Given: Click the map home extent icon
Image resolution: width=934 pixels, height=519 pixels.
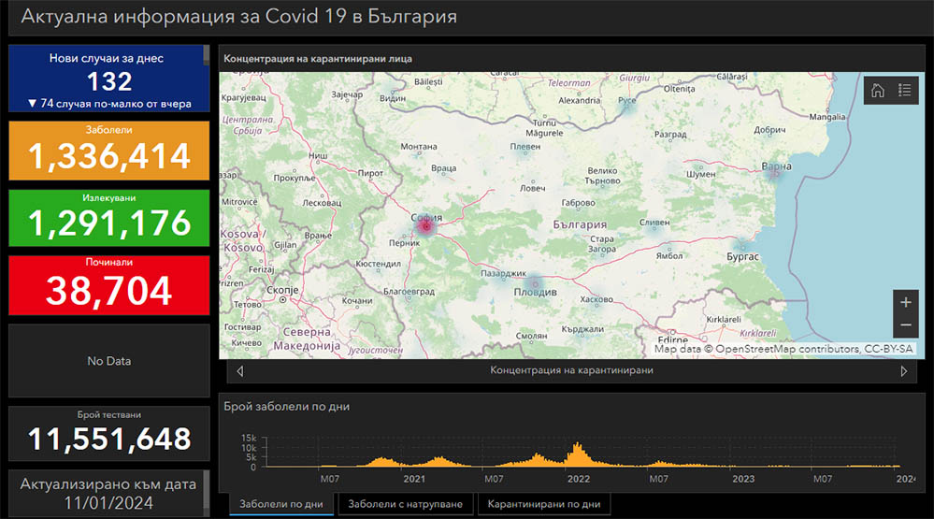Looking at the screenshot, I should (x=877, y=91).
